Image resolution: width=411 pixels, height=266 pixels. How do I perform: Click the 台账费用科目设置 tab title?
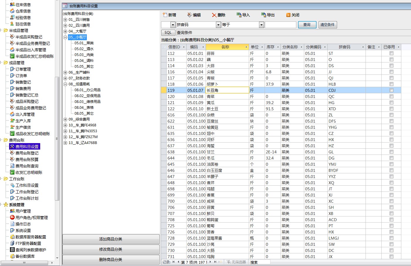(x=84, y=6)
